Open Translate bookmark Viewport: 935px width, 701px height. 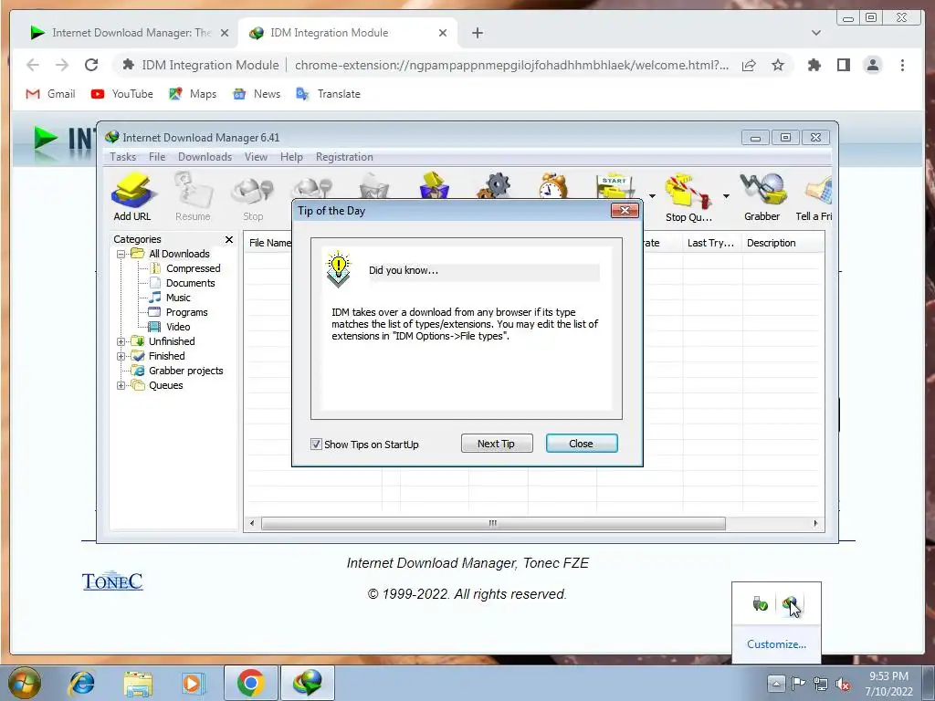coord(329,94)
